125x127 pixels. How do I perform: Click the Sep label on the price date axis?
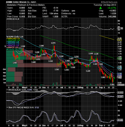pos(101,88)
